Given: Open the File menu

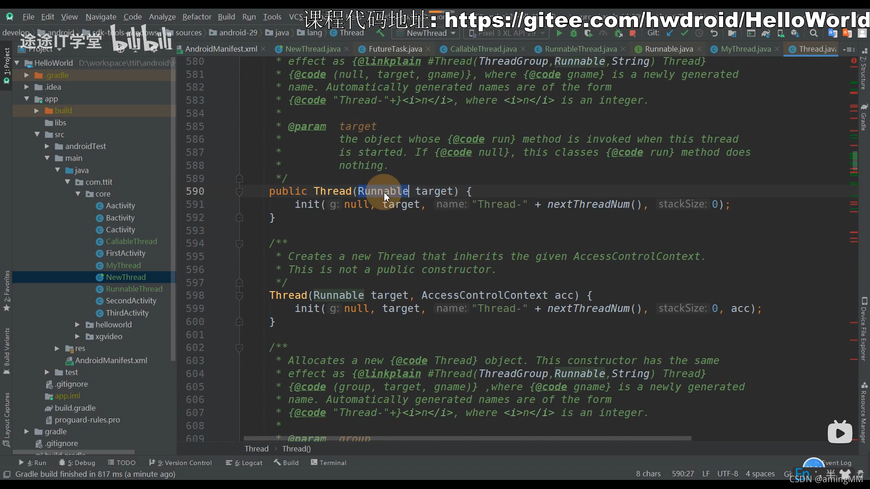Looking at the screenshot, I should [28, 17].
